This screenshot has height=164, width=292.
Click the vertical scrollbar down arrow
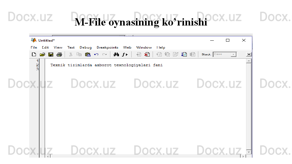coord(249,152)
